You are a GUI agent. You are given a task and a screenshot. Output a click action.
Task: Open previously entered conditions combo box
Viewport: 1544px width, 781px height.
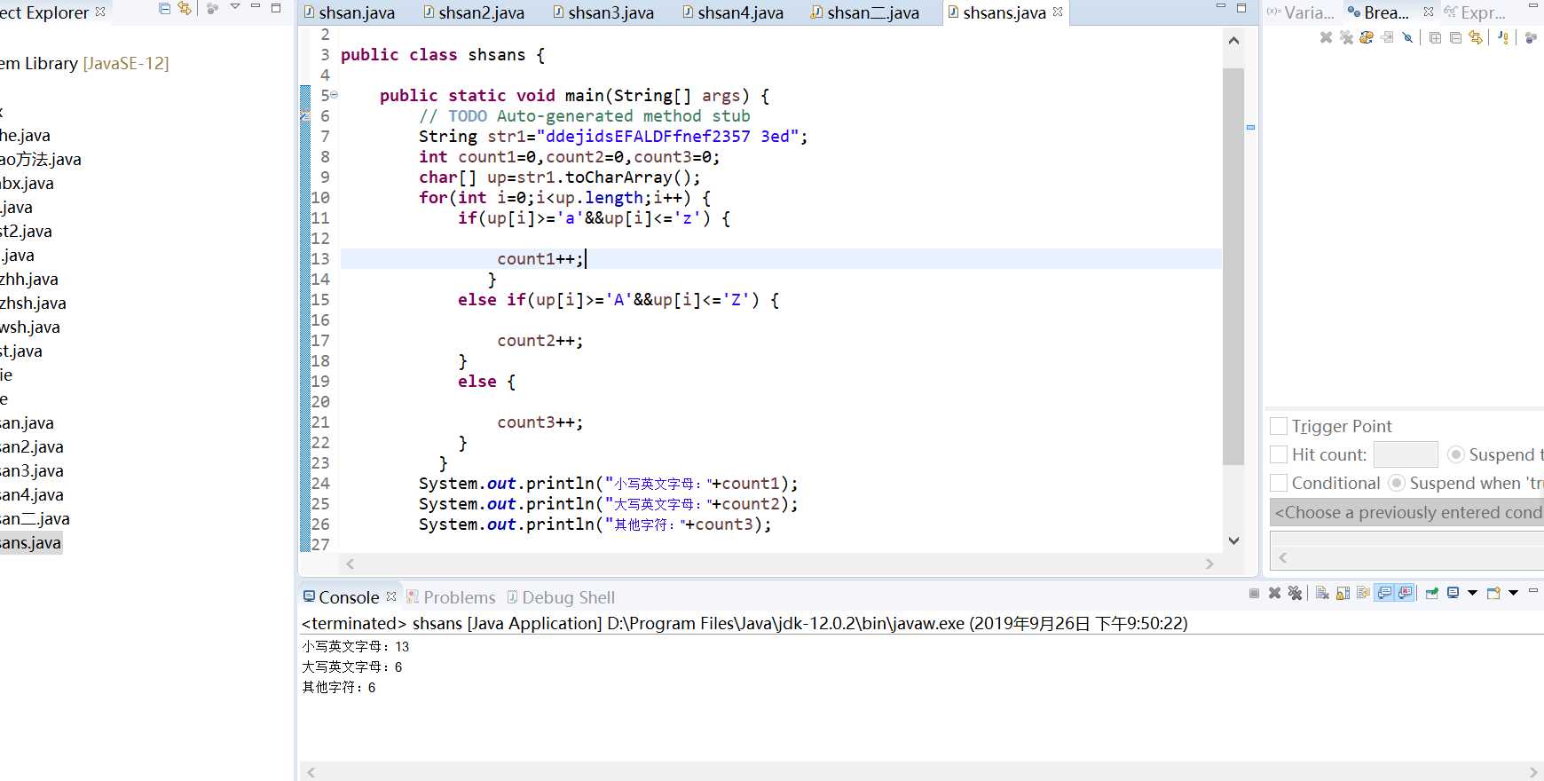pos(1407,512)
